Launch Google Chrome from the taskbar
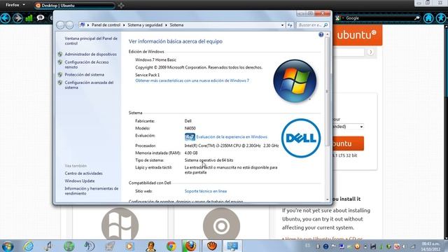 (171, 246)
